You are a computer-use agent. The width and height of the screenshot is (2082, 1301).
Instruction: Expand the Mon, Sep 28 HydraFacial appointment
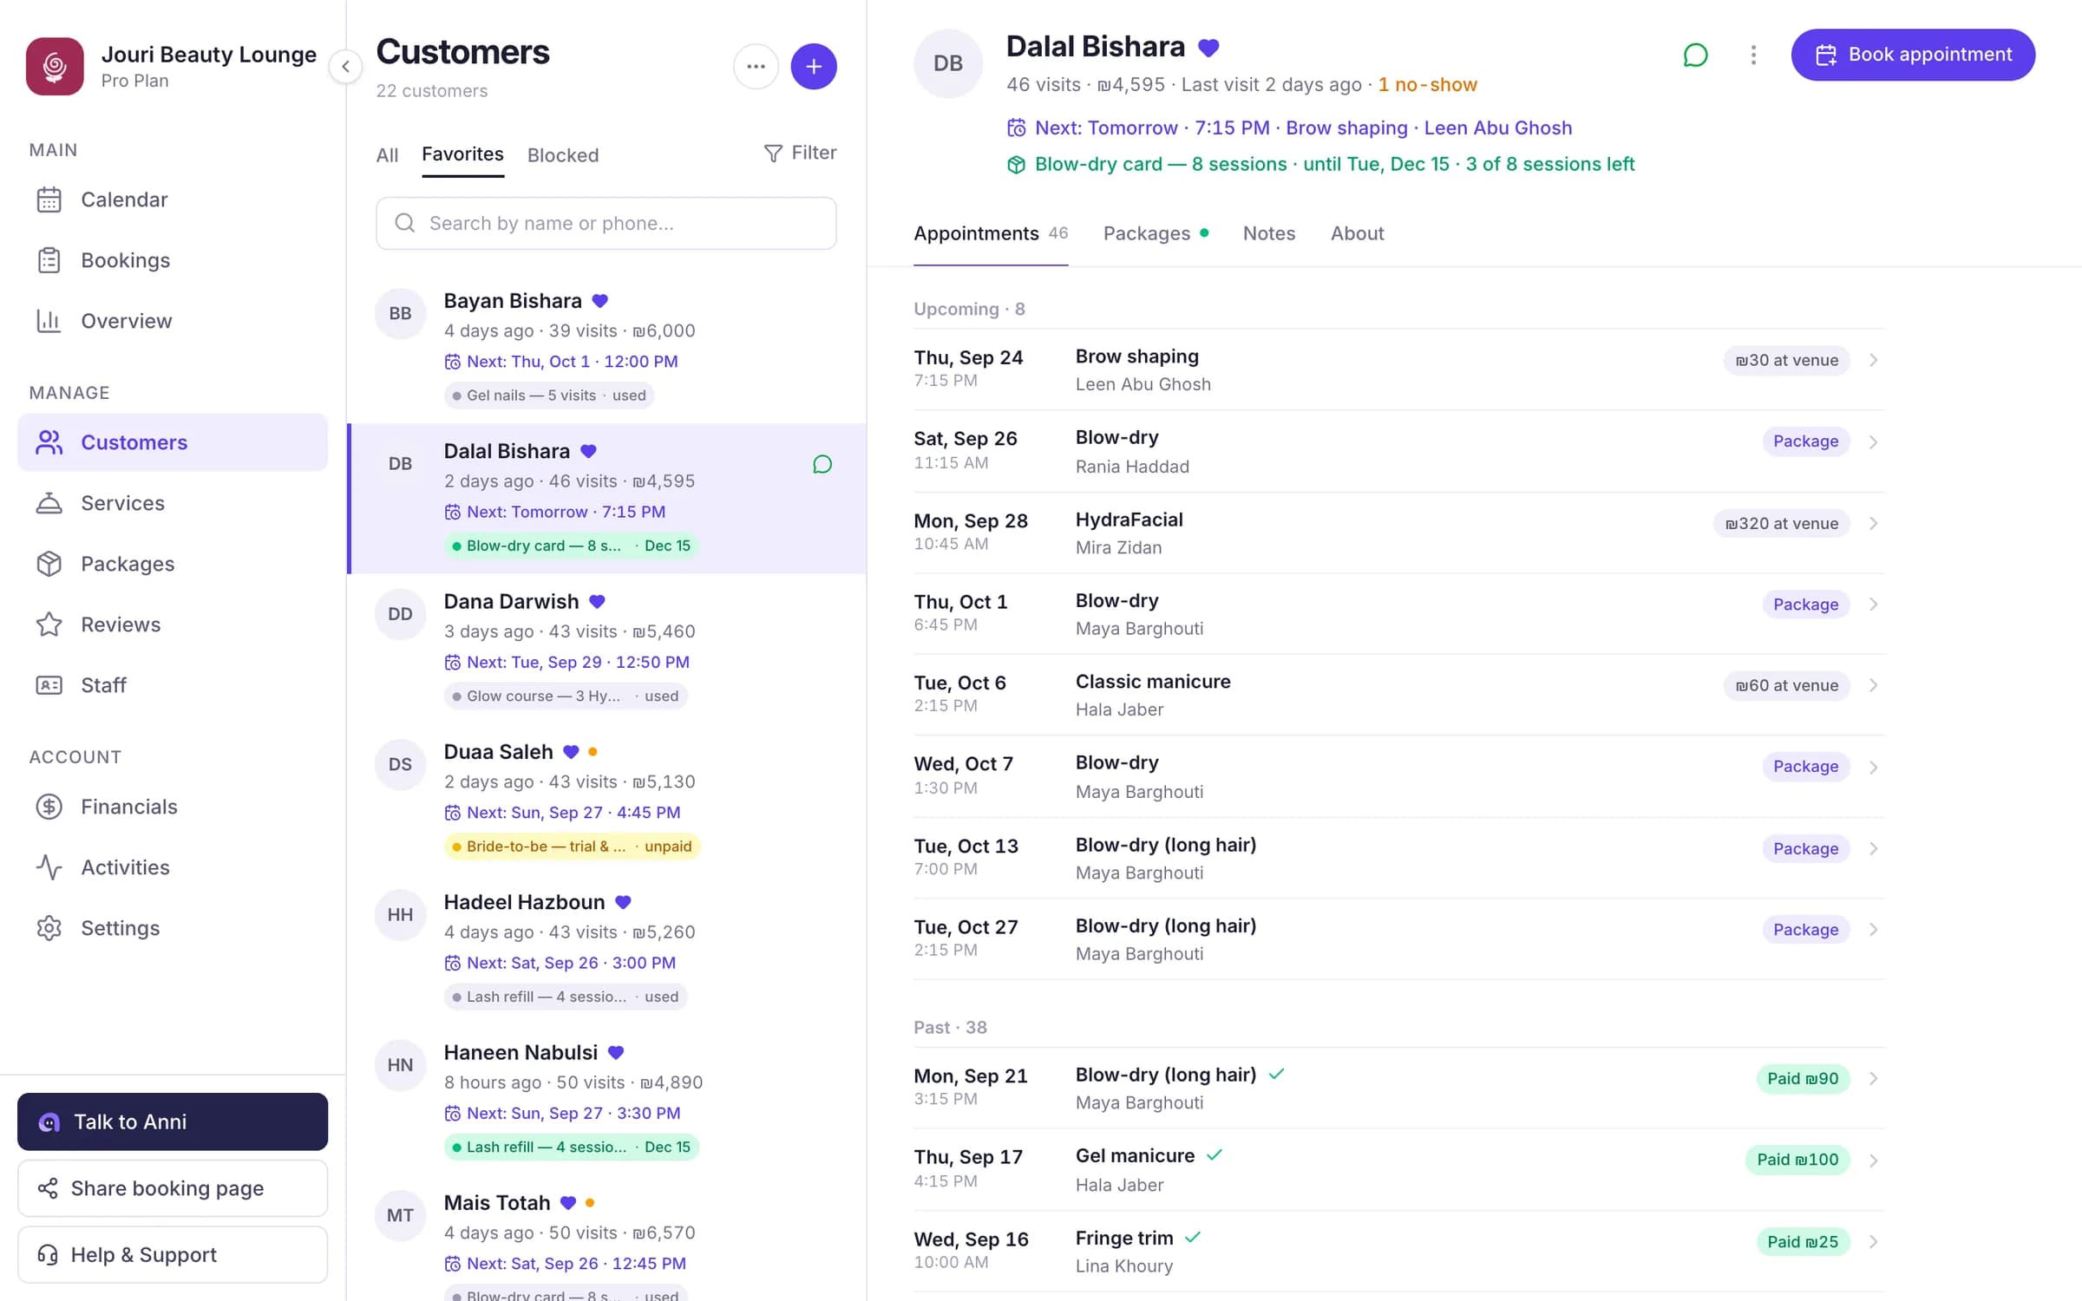tap(1399, 533)
